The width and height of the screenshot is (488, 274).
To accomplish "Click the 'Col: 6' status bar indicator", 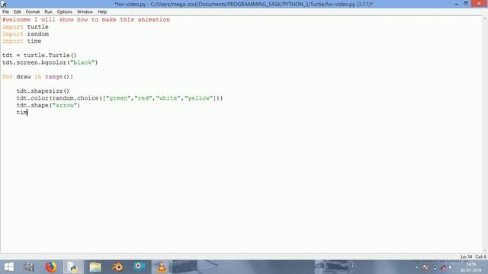I will [480, 256].
